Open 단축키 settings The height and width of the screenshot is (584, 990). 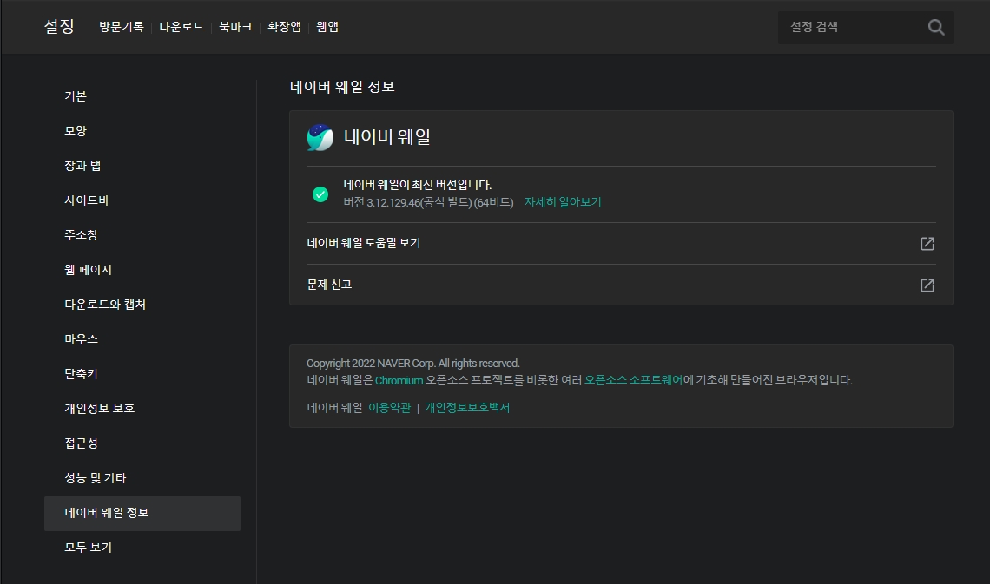point(142,373)
